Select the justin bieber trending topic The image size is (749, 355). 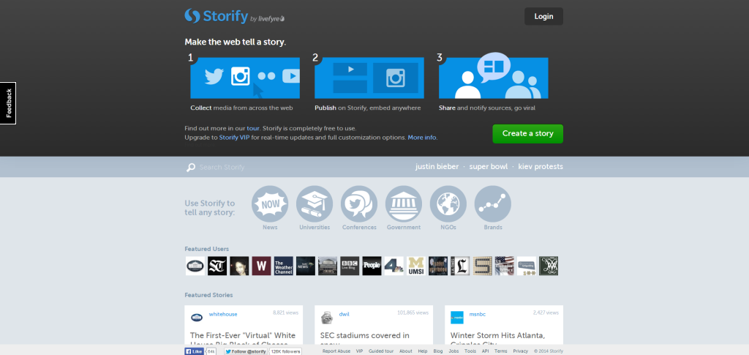(x=437, y=167)
